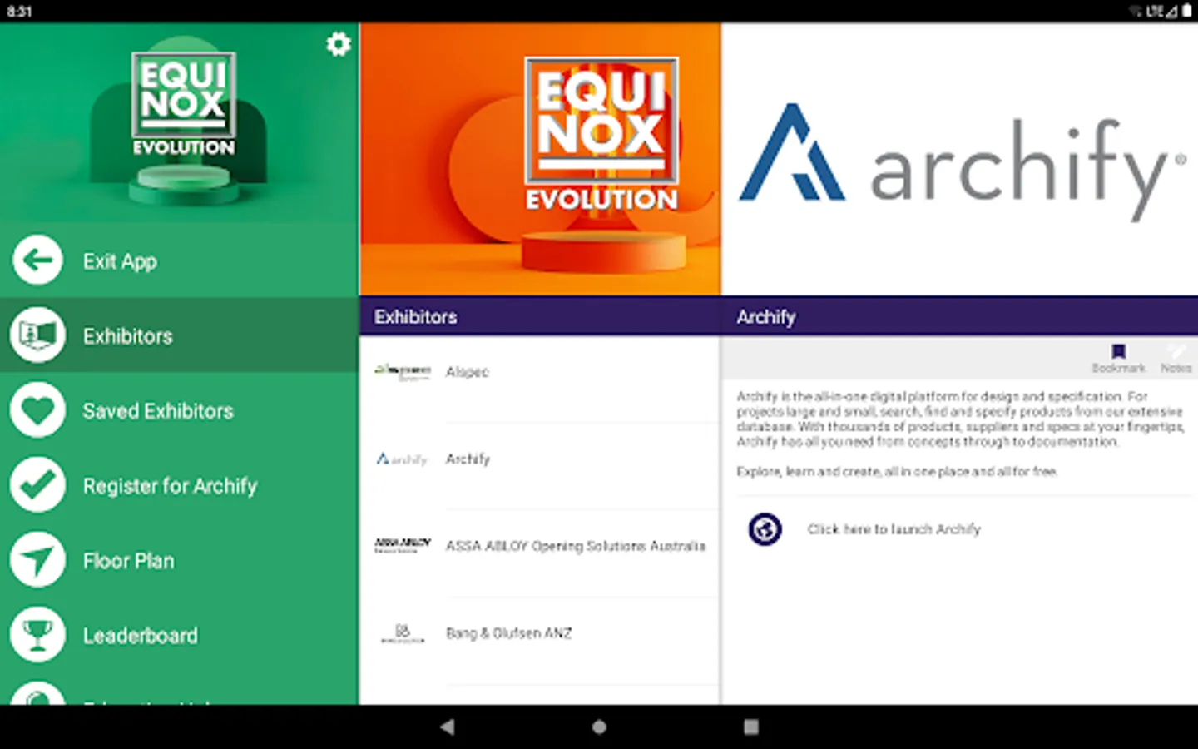The width and height of the screenshot is (1198, 749).
Task: Open Notes for Archify
Action: pyautogui.click(x=1176, y=358)
